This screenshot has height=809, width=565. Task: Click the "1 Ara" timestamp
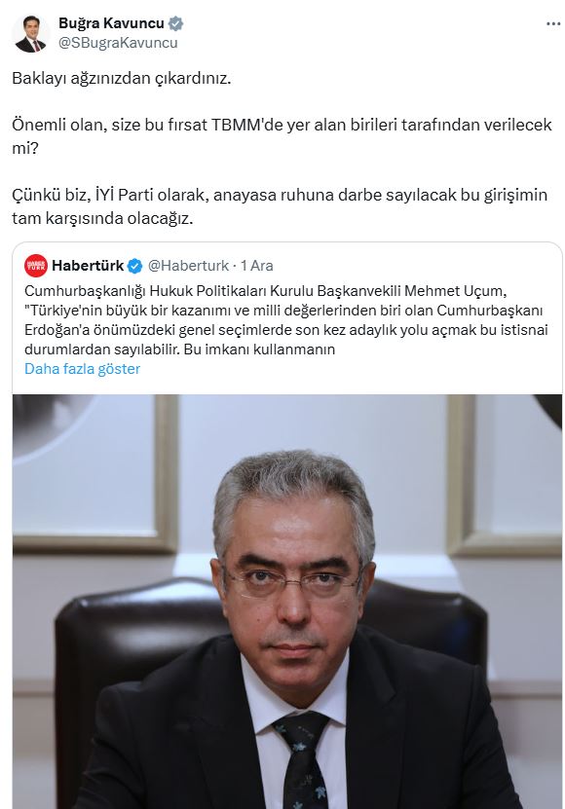256,266
